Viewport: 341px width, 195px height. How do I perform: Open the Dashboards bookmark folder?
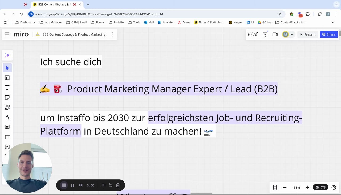point(25,22)
